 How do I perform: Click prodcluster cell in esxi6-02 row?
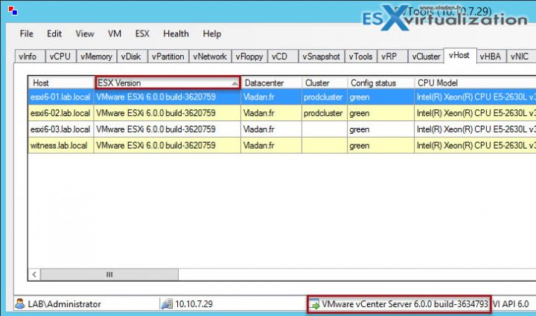click(325, 113)
